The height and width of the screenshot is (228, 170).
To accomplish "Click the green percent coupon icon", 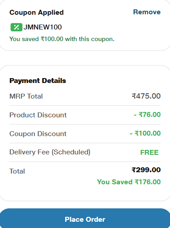I will (x=17, y=27).
